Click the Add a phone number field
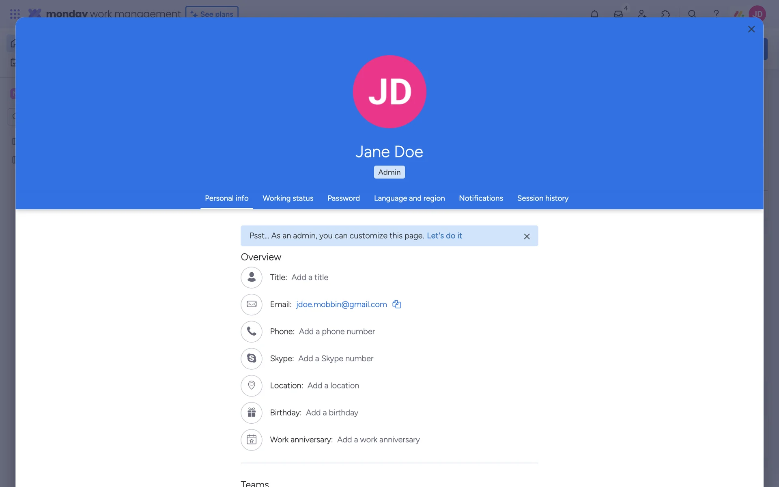Screen dimensions: 779x487 337,332
